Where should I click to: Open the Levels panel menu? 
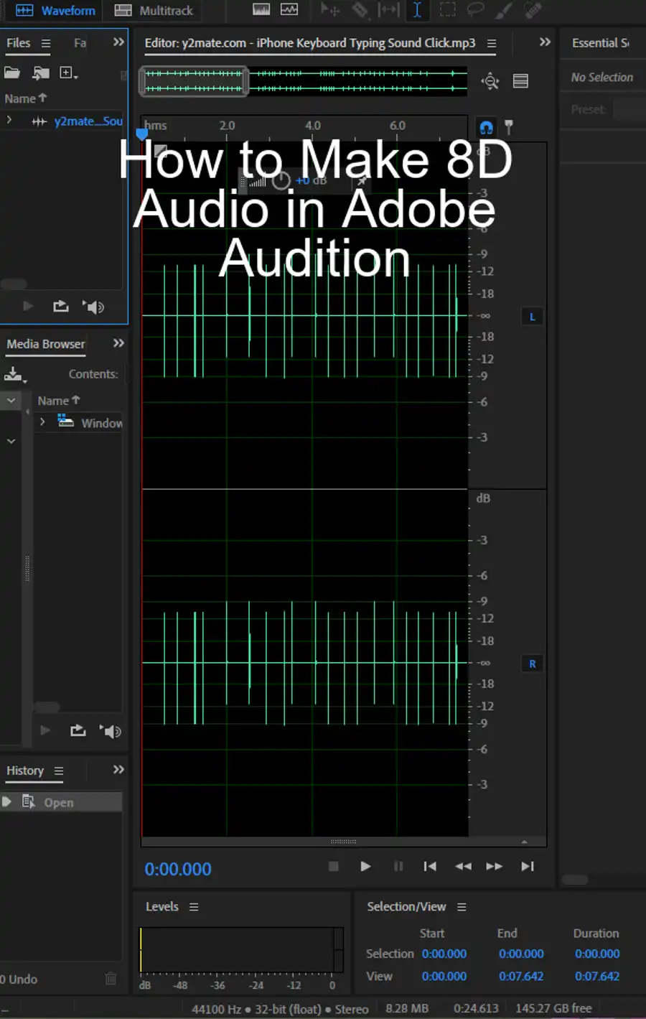pos(194,907)
